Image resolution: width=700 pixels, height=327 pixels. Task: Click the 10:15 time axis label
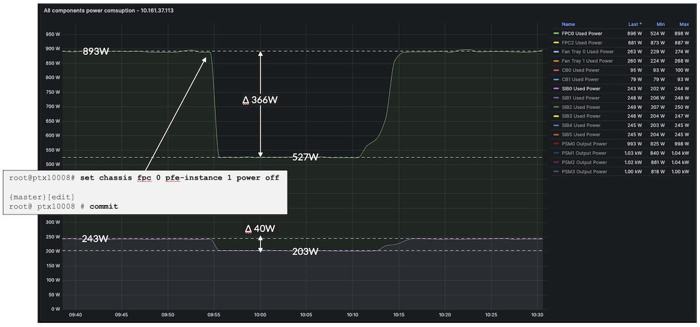point(399,315)
